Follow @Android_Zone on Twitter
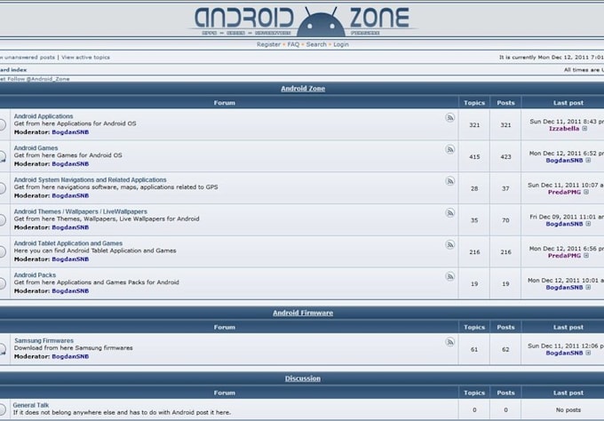604x421 pixels. pyautogui.click(x=38, y=79)
